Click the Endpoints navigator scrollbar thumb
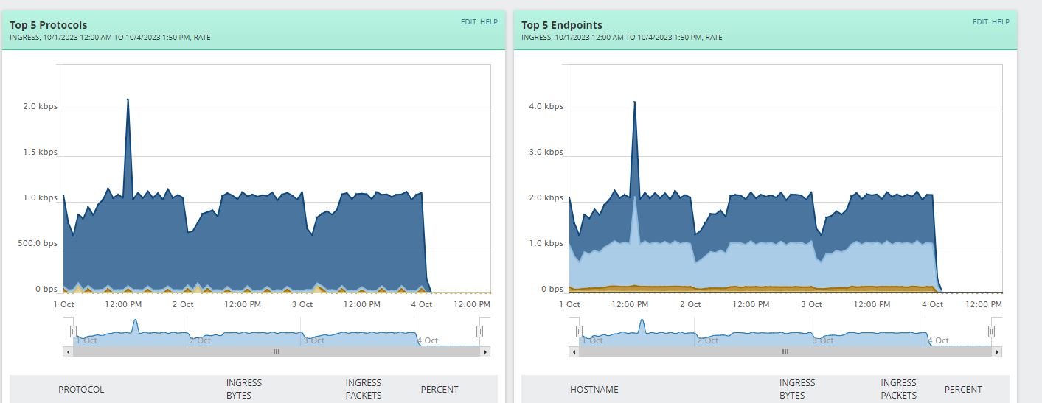The width and height of the screenshot is (1042, 403). click(x=785, y=352)
